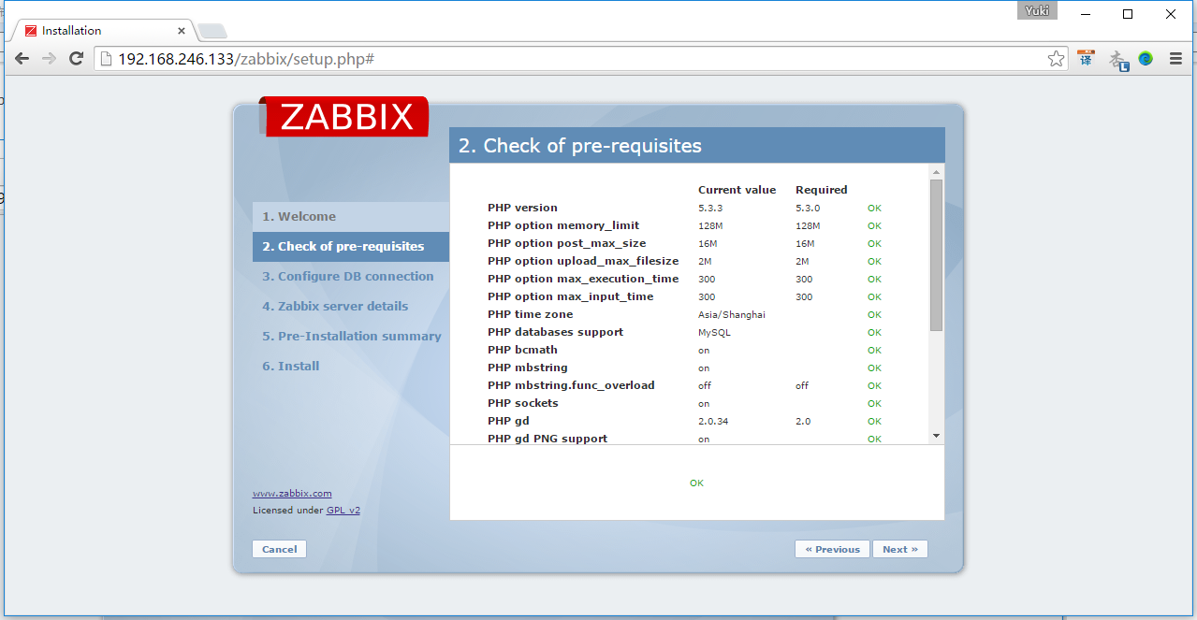This screenshot has height=620, width=1197.
Task: Click the Next button
Action: [900, 549]
